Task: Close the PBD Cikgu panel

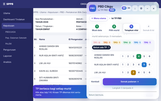Action: pos(153,8)
